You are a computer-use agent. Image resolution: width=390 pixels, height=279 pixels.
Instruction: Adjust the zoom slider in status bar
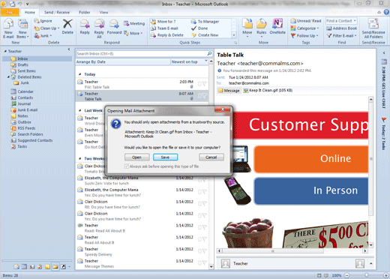tap(366, 275)
